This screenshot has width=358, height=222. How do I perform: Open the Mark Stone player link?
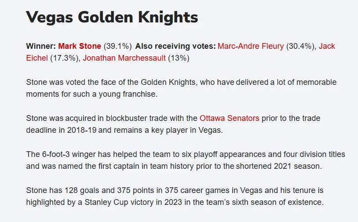coord(80,46)
